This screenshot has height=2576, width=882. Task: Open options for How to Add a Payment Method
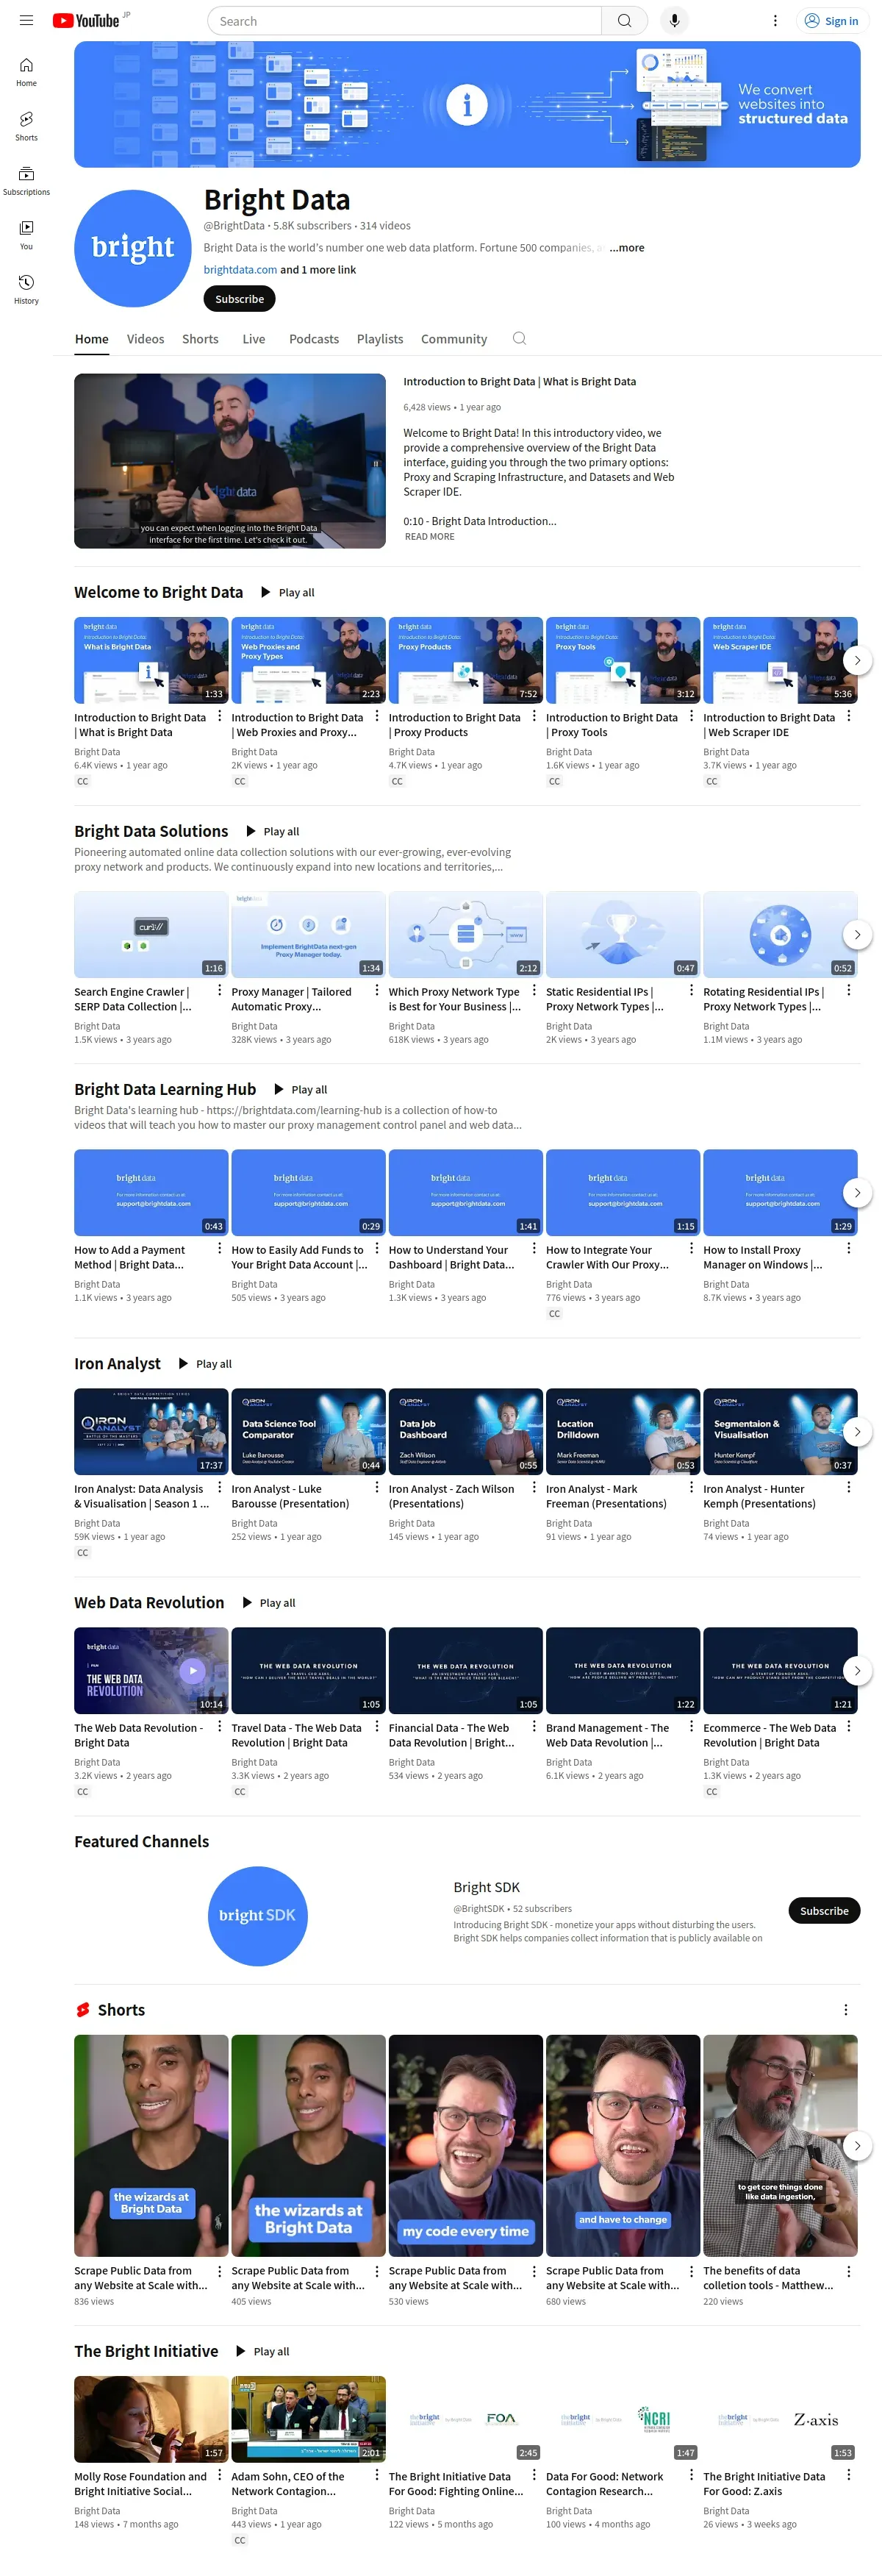[x=220, y=1248]
